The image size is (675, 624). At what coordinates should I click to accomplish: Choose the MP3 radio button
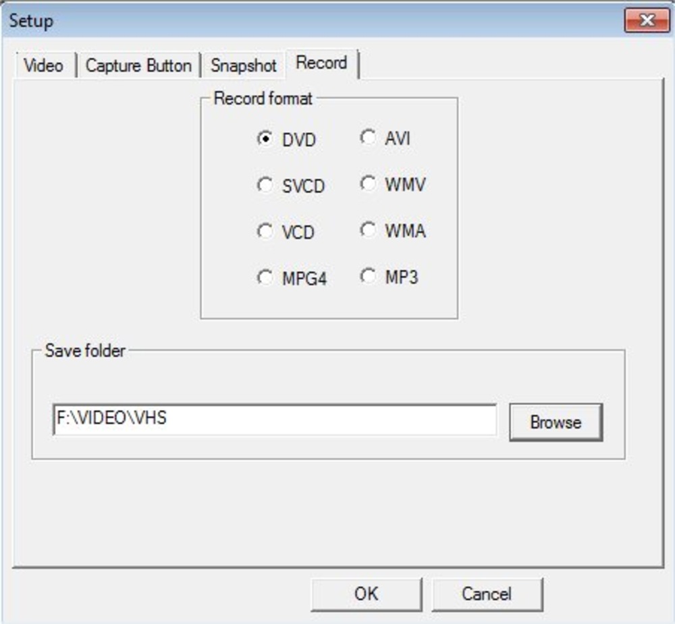[x=368, y=276]
